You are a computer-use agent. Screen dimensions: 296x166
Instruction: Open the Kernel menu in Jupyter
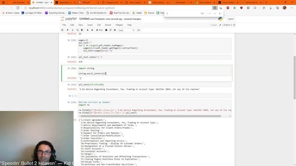click(x=108, y=25)
